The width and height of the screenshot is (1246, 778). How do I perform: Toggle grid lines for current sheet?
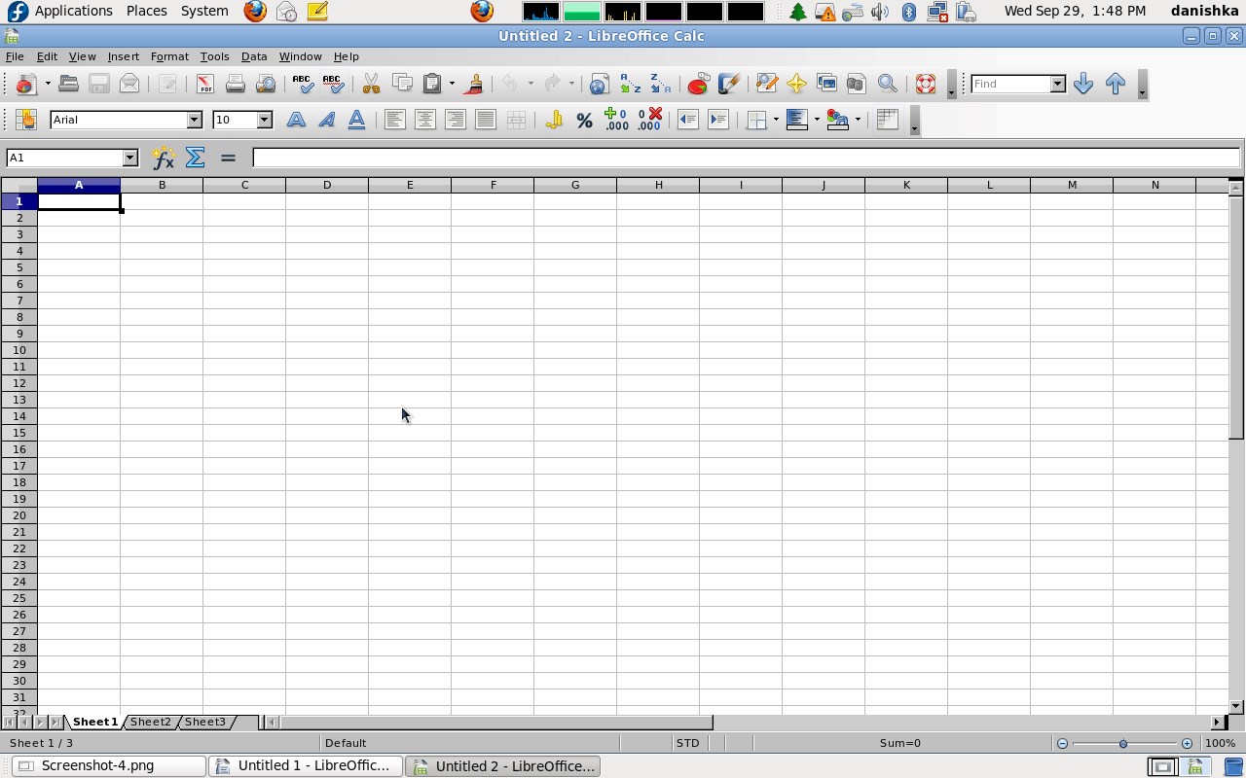click(x=887, y=120)
